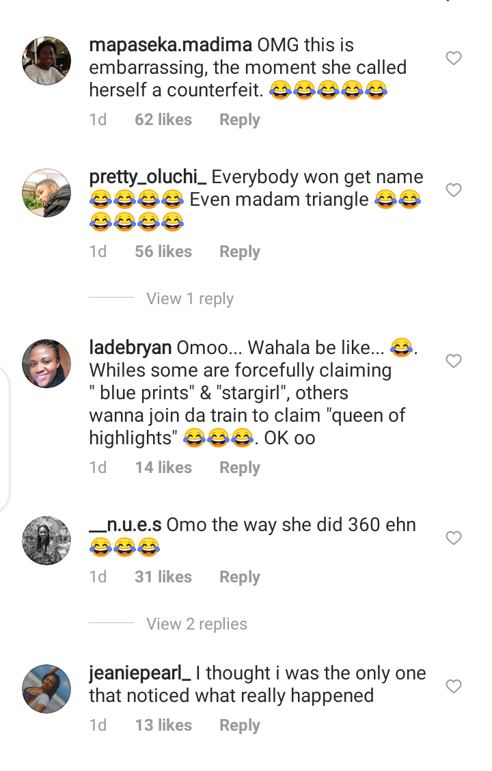This screenshot has width=492, height=771.
Task: Show the 31 likes on 360 comment
Action: (x=163, y=576)
